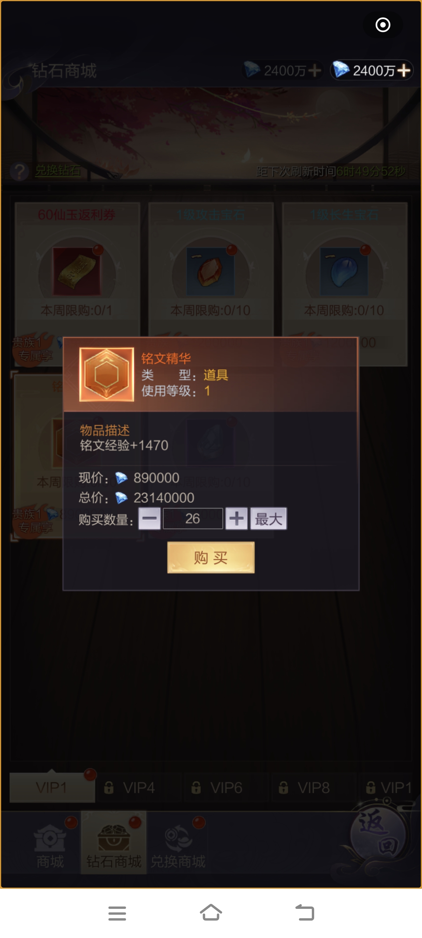Tap the record circle icon at top right
The height and width of the screenshot is (938, 422).
[383, 25]
